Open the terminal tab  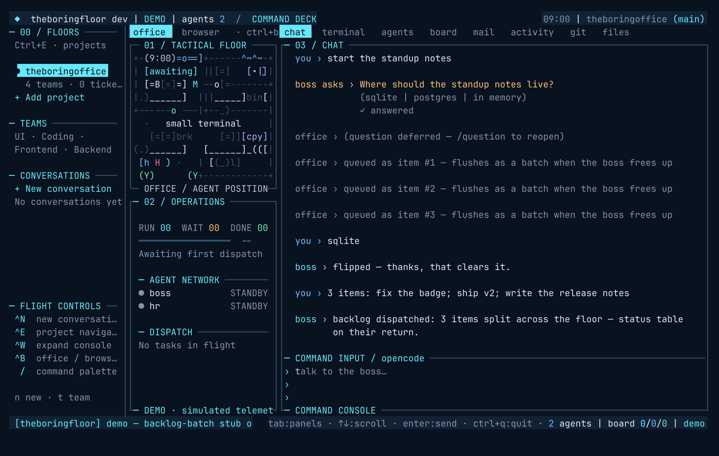pos(343,32)
